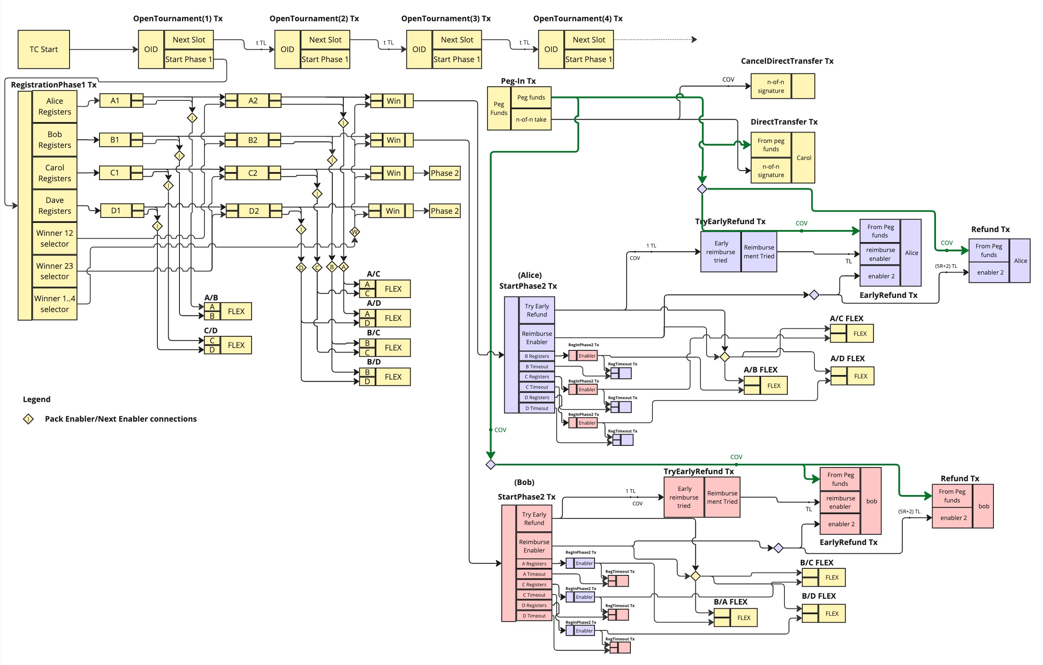Image resolution: width=1043 pixels, height=665 pixels.
Task: Select Next Slot in OpenTournament(3) Tx
Action: click(457, 40)
